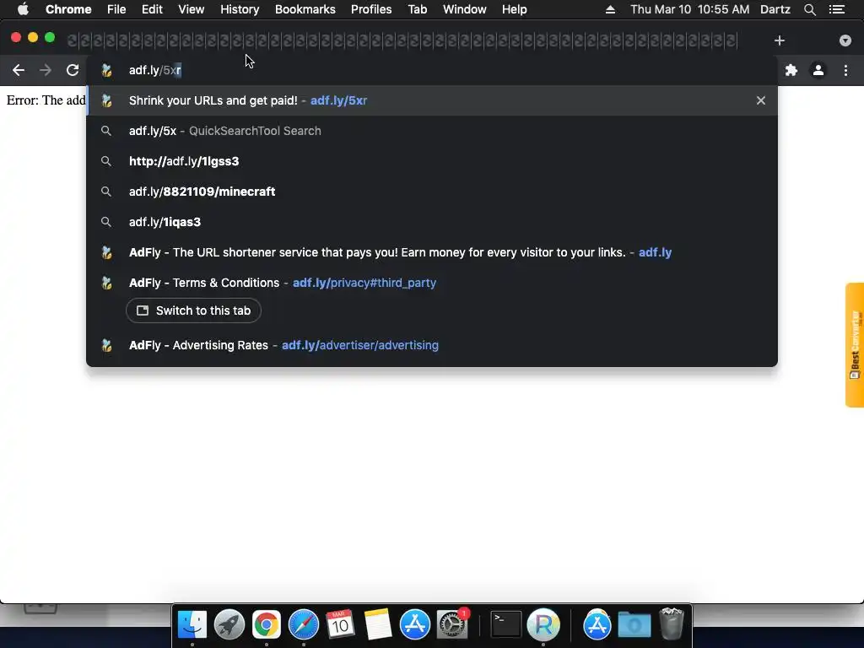Open System Preferences from the Dock
Image resolution: width=864 pixels, height=648 pixels.
point(452,624)
